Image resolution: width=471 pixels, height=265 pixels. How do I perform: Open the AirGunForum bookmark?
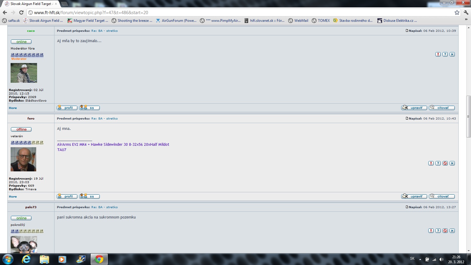coord(176,21)
